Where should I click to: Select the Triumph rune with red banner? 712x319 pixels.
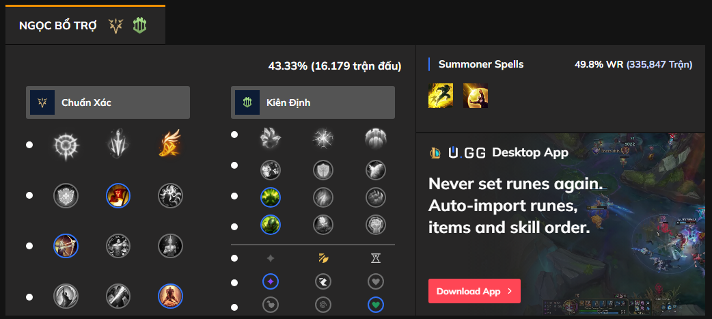[118, 196]
